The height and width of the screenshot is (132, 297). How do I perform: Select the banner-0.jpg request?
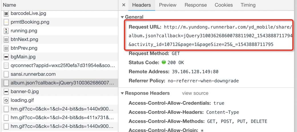(x=59, y=92)
